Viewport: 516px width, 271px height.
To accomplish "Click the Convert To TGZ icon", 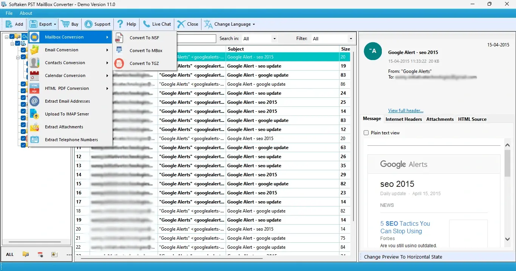I will point(119,63).
